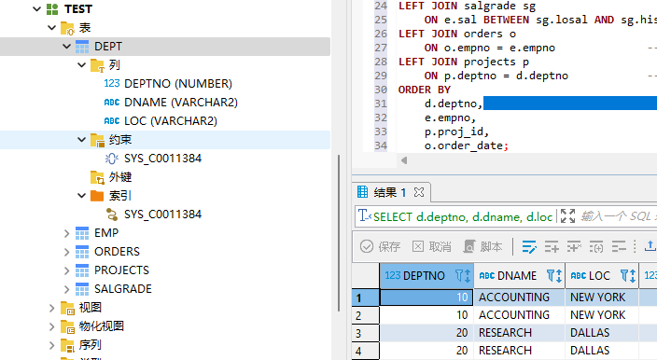657x360 pixels.
Task: Collapse the 约束 constraints folder
Action: coord(82,139)
